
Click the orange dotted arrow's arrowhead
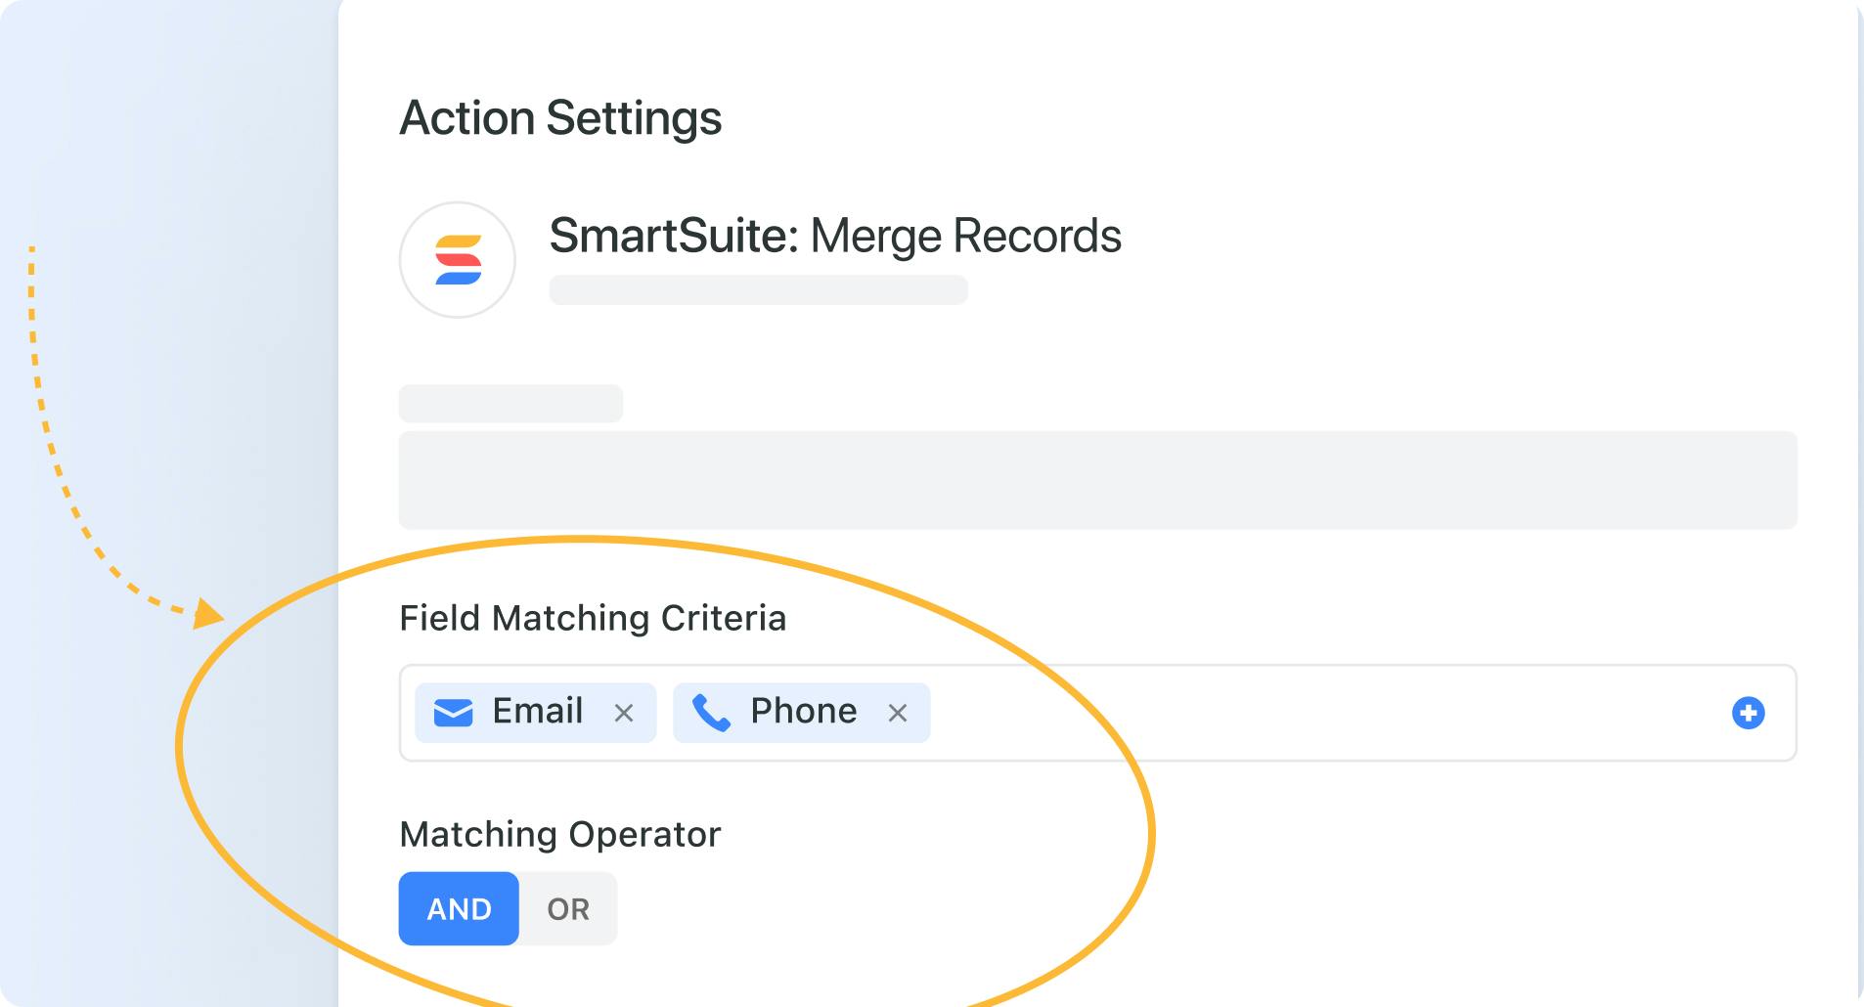pos(207,614)
